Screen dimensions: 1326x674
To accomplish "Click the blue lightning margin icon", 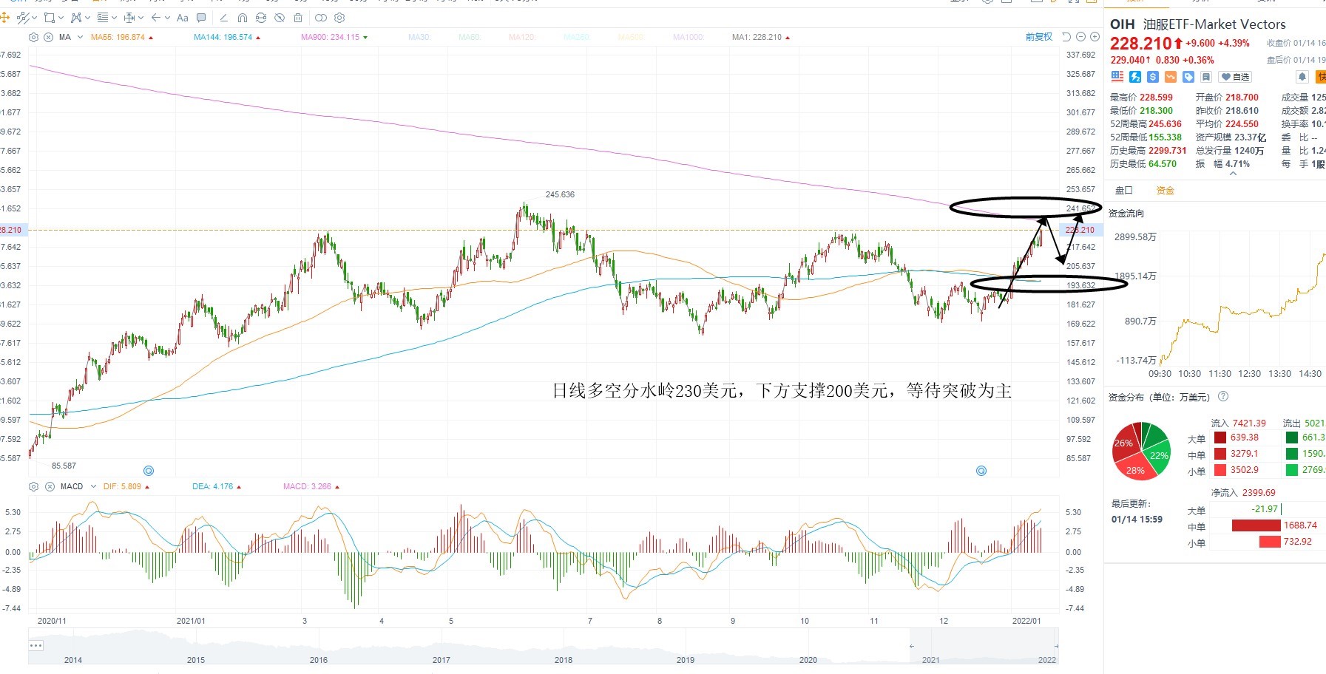I will click(1134, 77).
